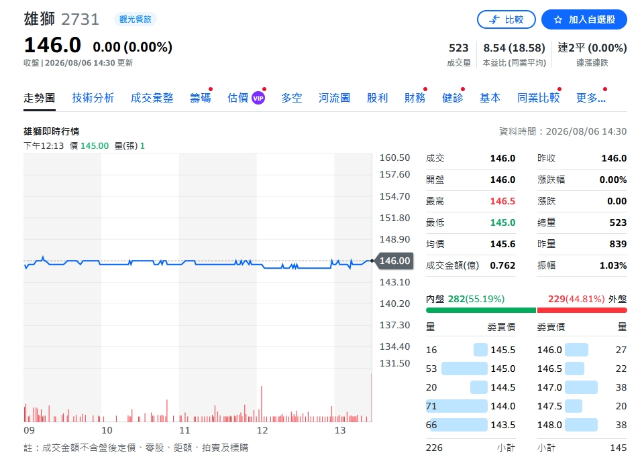Click the 均價 value 145.6
Viewport: 642px width, 465px height.
click(502, 244)
